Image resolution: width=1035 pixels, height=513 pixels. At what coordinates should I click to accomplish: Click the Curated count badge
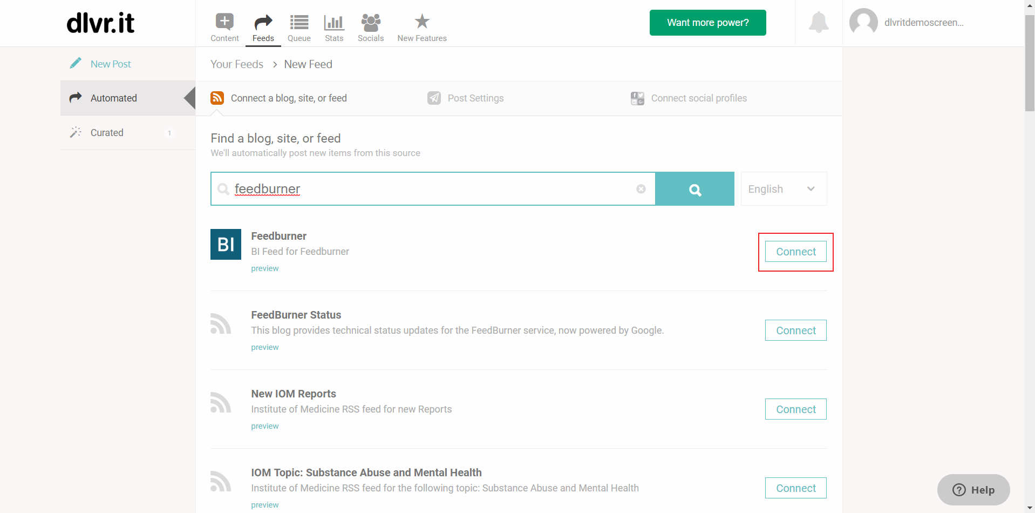[169, 133]
